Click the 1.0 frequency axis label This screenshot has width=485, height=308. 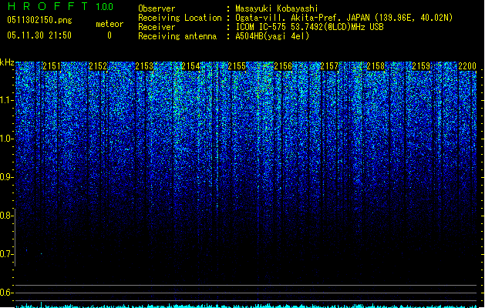6,139
